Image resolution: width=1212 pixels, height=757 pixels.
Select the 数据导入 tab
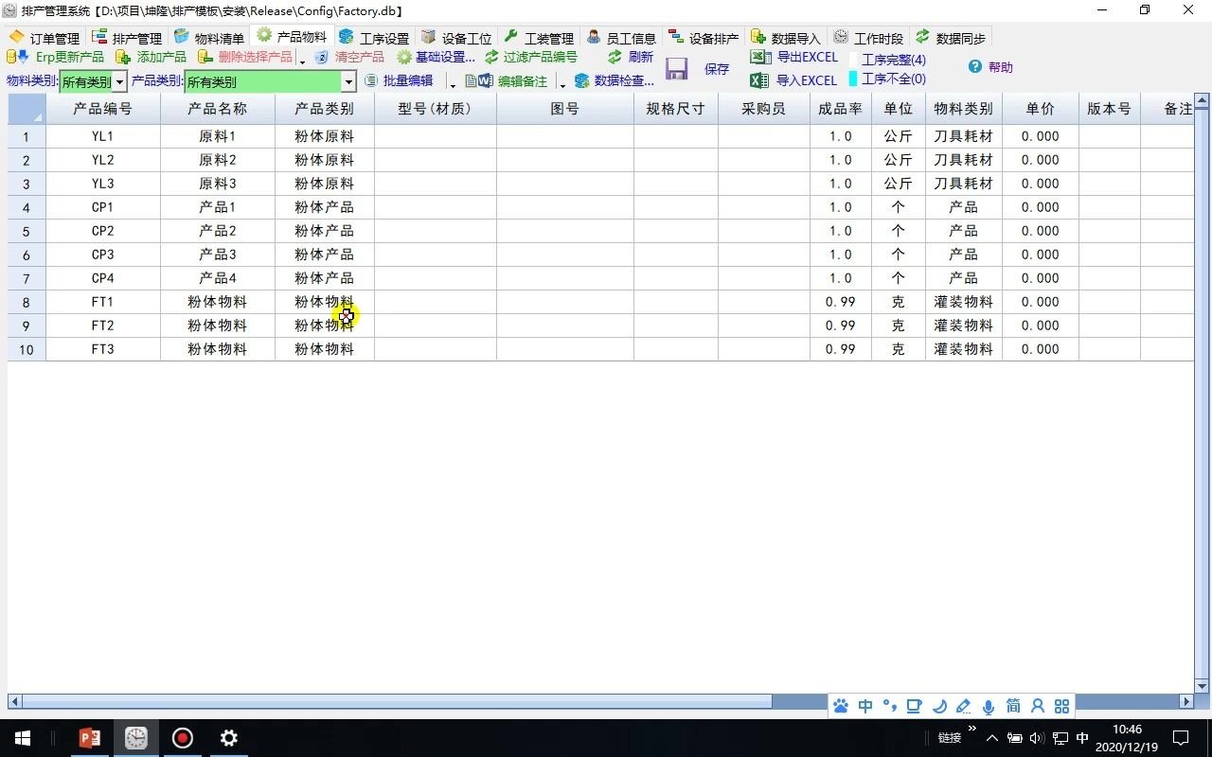click(786, 38)
